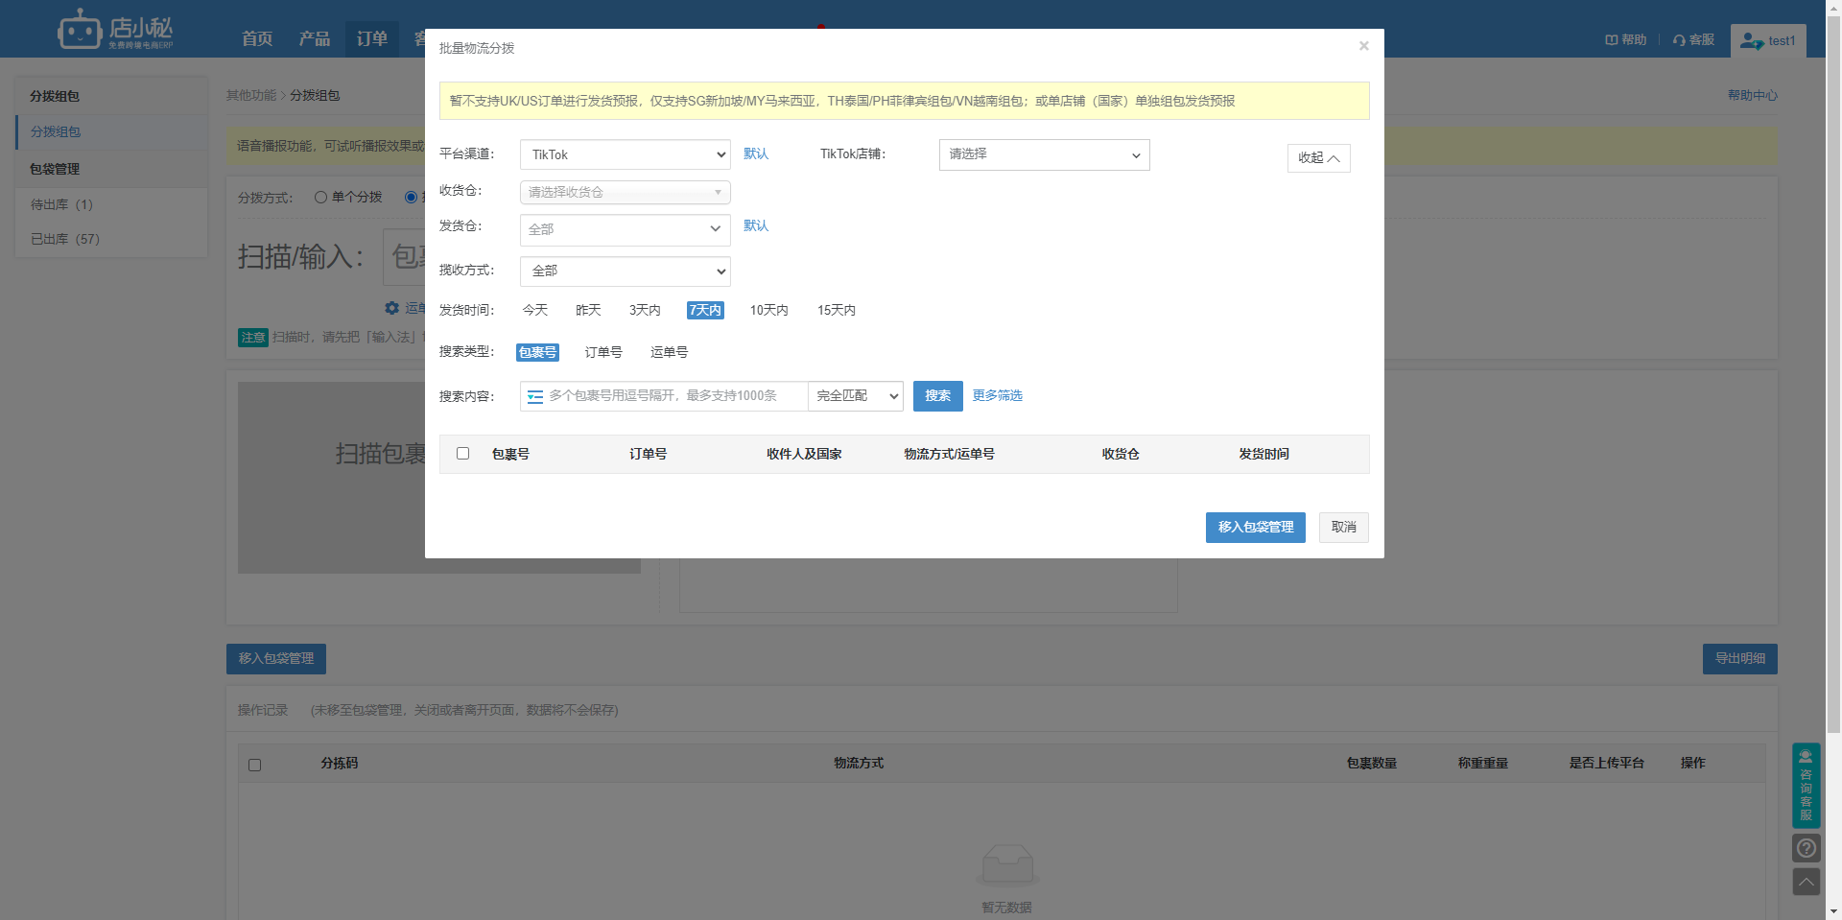This screenshot has height=920, width=1842.
Task: Click the 客服 headset icon in header
Action: click(x=1679, y=40)
